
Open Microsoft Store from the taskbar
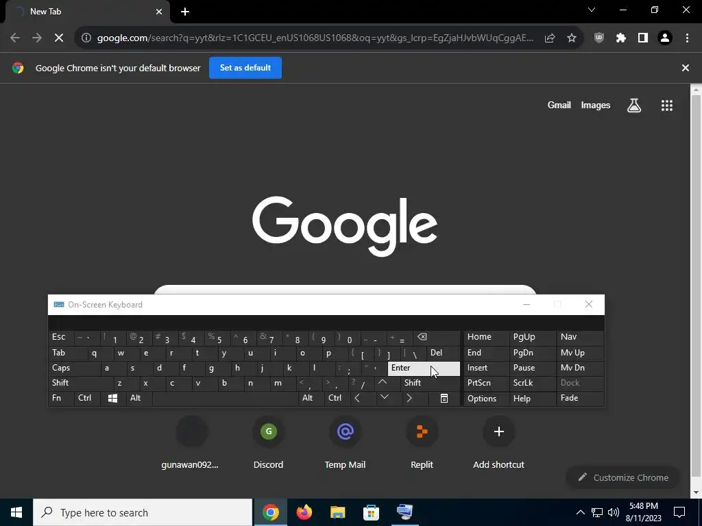click(x=371, y=512)
